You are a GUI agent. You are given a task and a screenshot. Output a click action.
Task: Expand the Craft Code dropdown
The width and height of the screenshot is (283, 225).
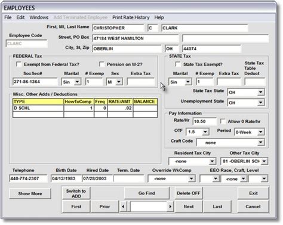[260, 143]
